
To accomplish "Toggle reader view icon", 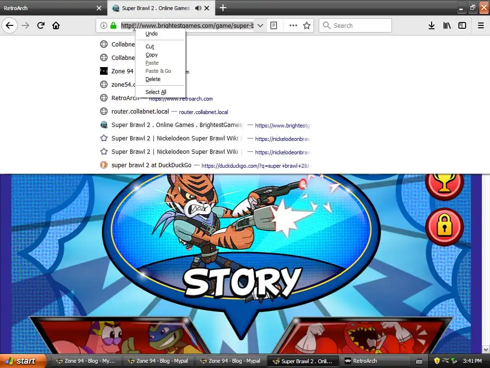I will click(274, 25).
